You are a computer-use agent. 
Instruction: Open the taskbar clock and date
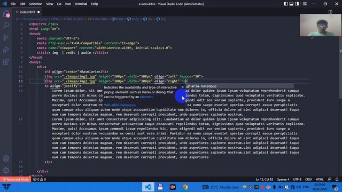click(320, 187)
